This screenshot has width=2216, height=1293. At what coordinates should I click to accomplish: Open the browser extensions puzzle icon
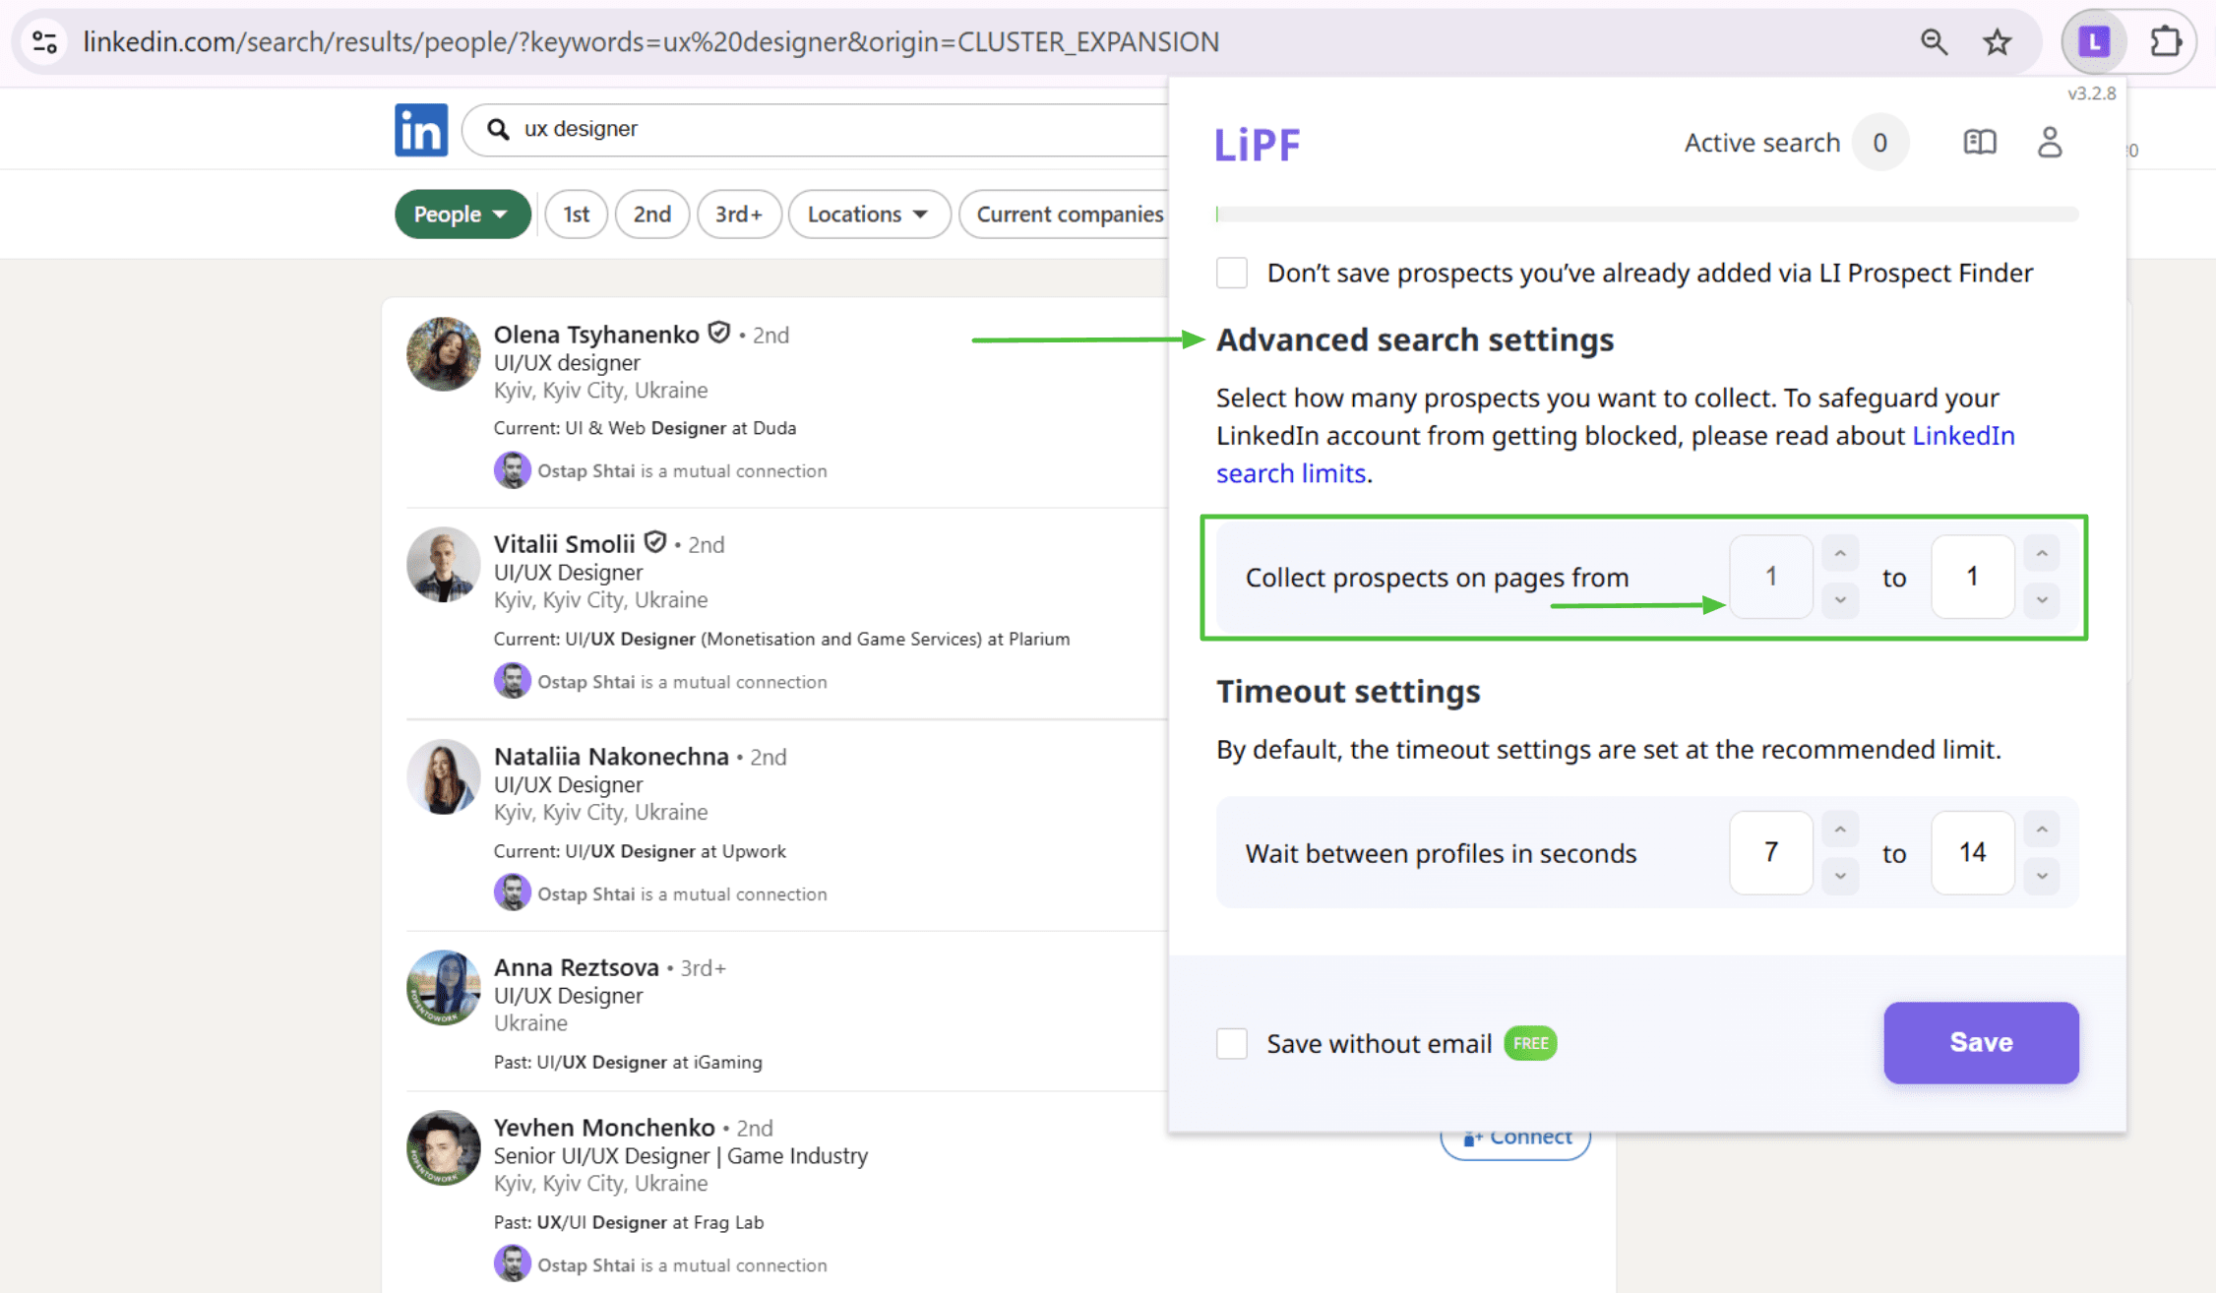2165,41
